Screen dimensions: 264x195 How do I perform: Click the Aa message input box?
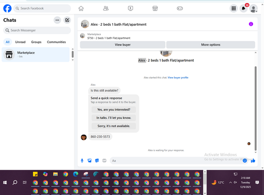tap(176, 161)
